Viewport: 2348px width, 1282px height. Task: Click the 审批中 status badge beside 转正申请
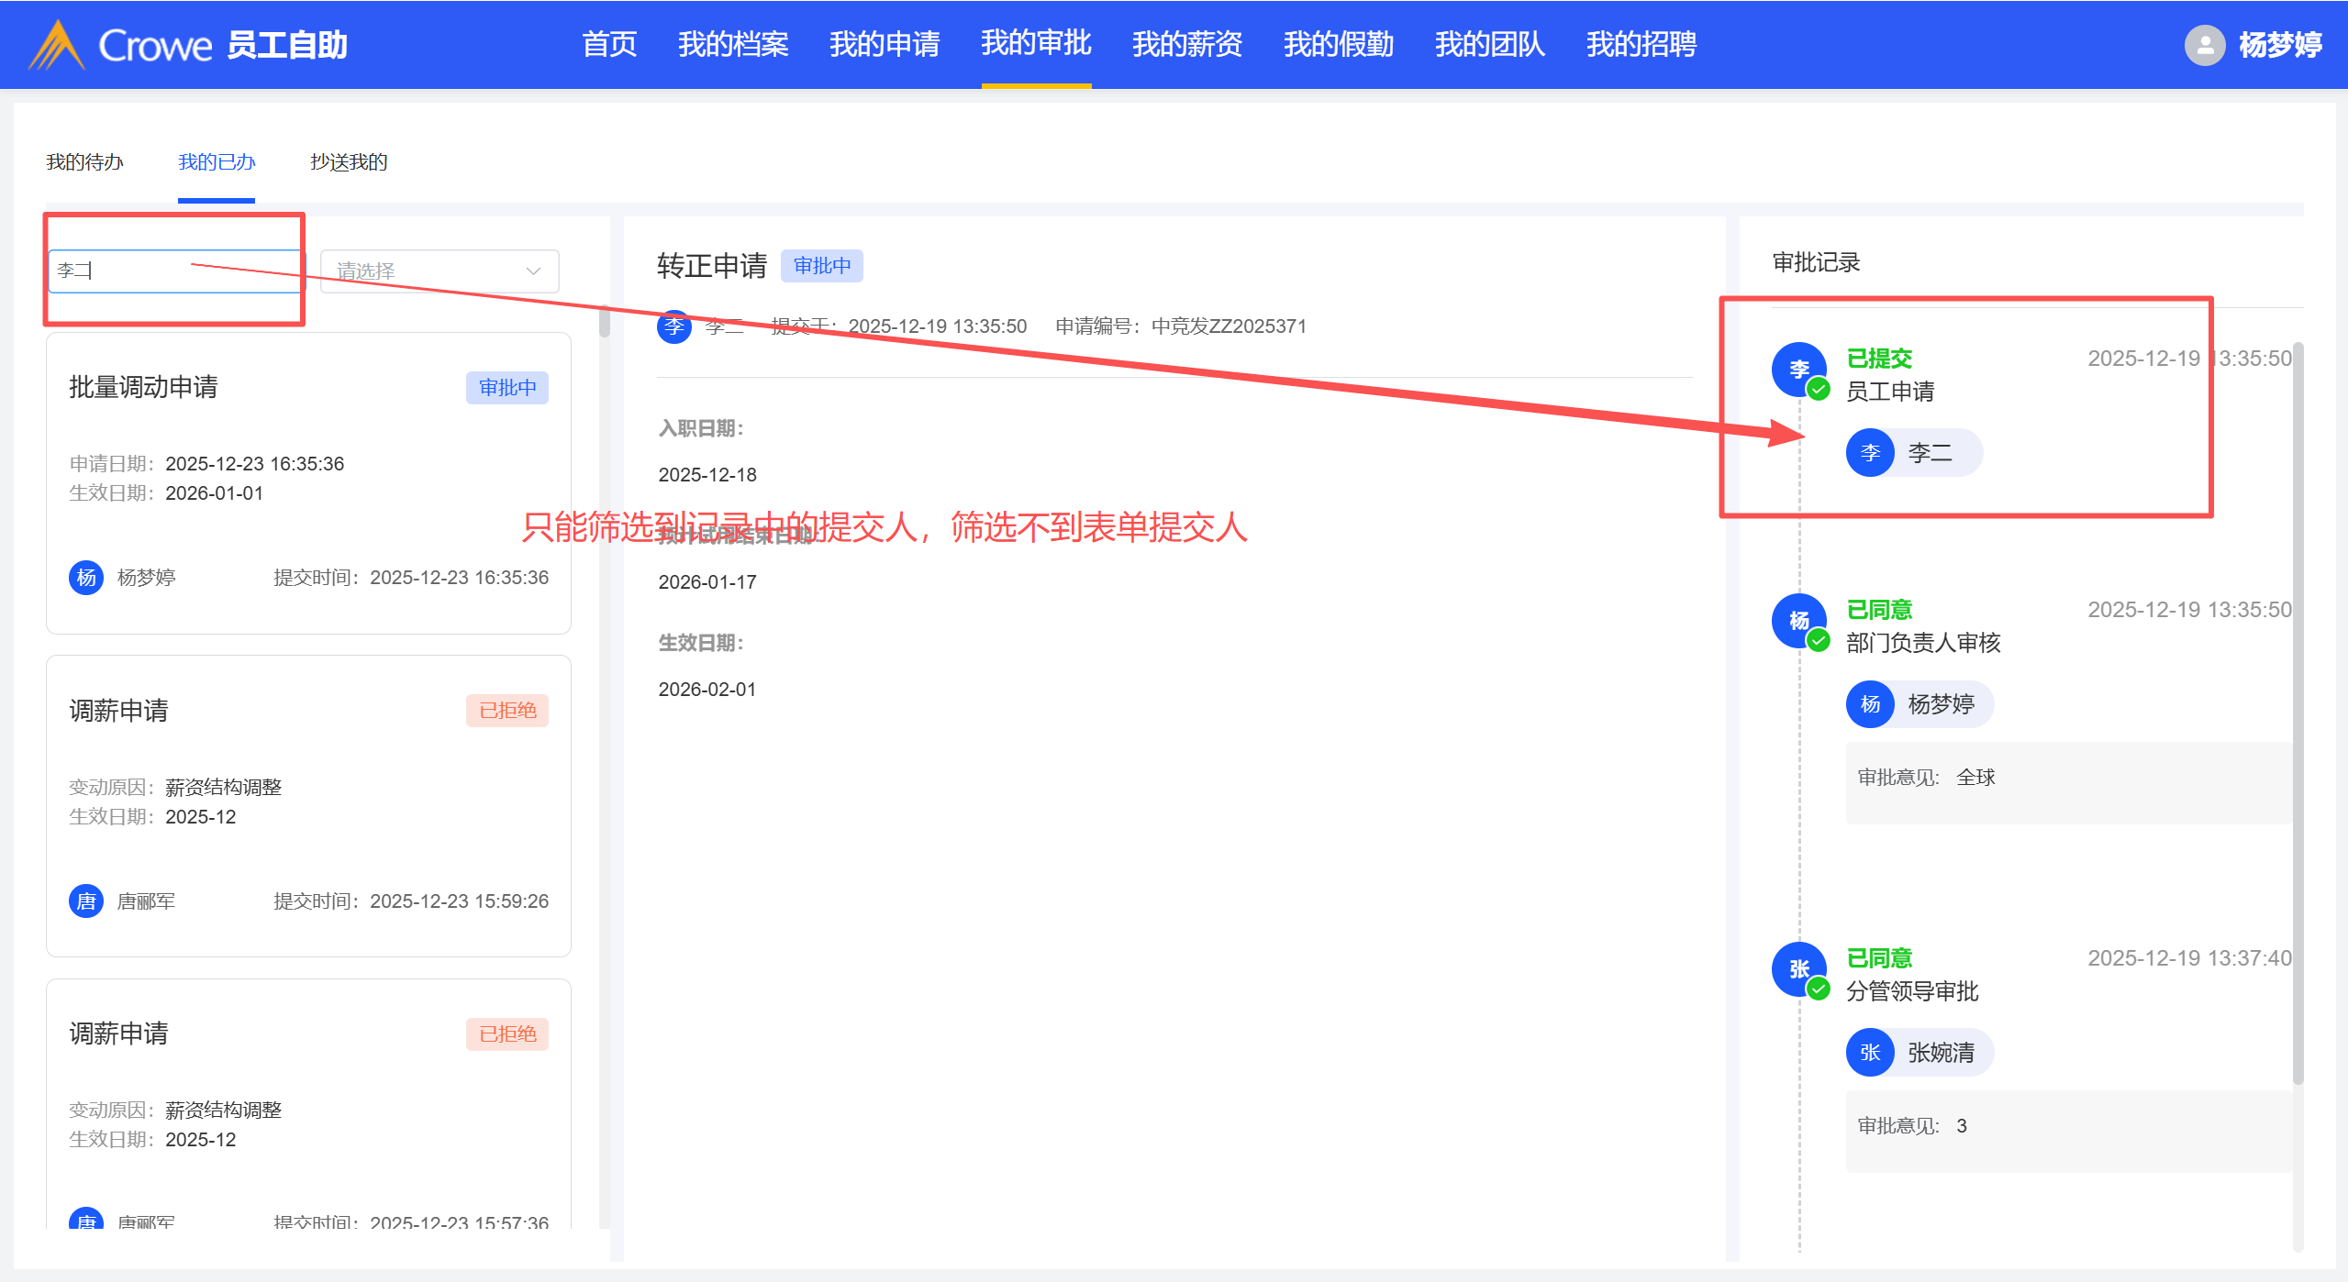click(821, 266)
